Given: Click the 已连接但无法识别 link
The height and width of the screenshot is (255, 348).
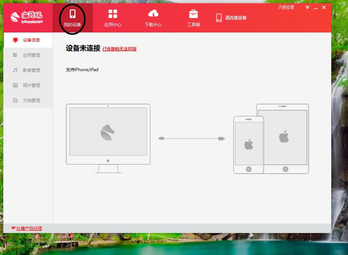Looking at the screenshot, I should pyautogui.click(x=119, y=49).
